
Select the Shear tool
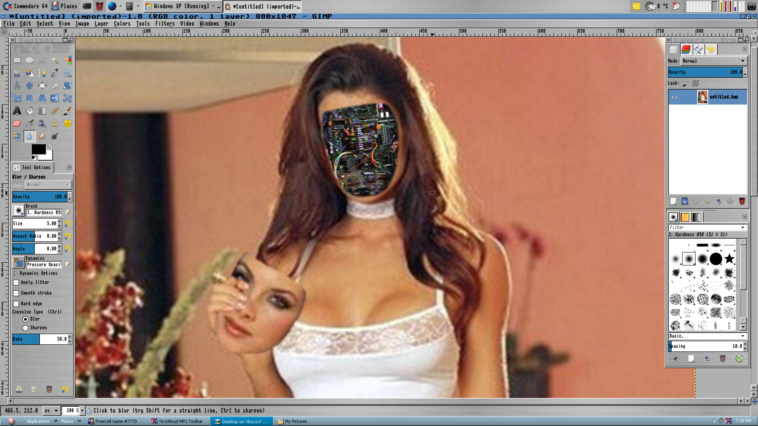(30, 98)
